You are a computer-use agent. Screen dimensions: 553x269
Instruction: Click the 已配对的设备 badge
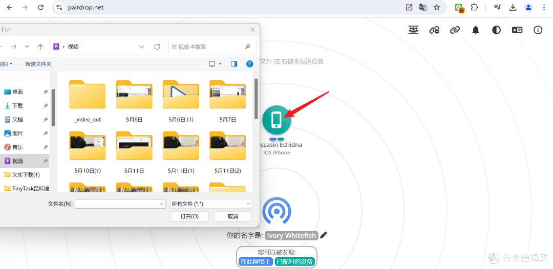(294, 262)
